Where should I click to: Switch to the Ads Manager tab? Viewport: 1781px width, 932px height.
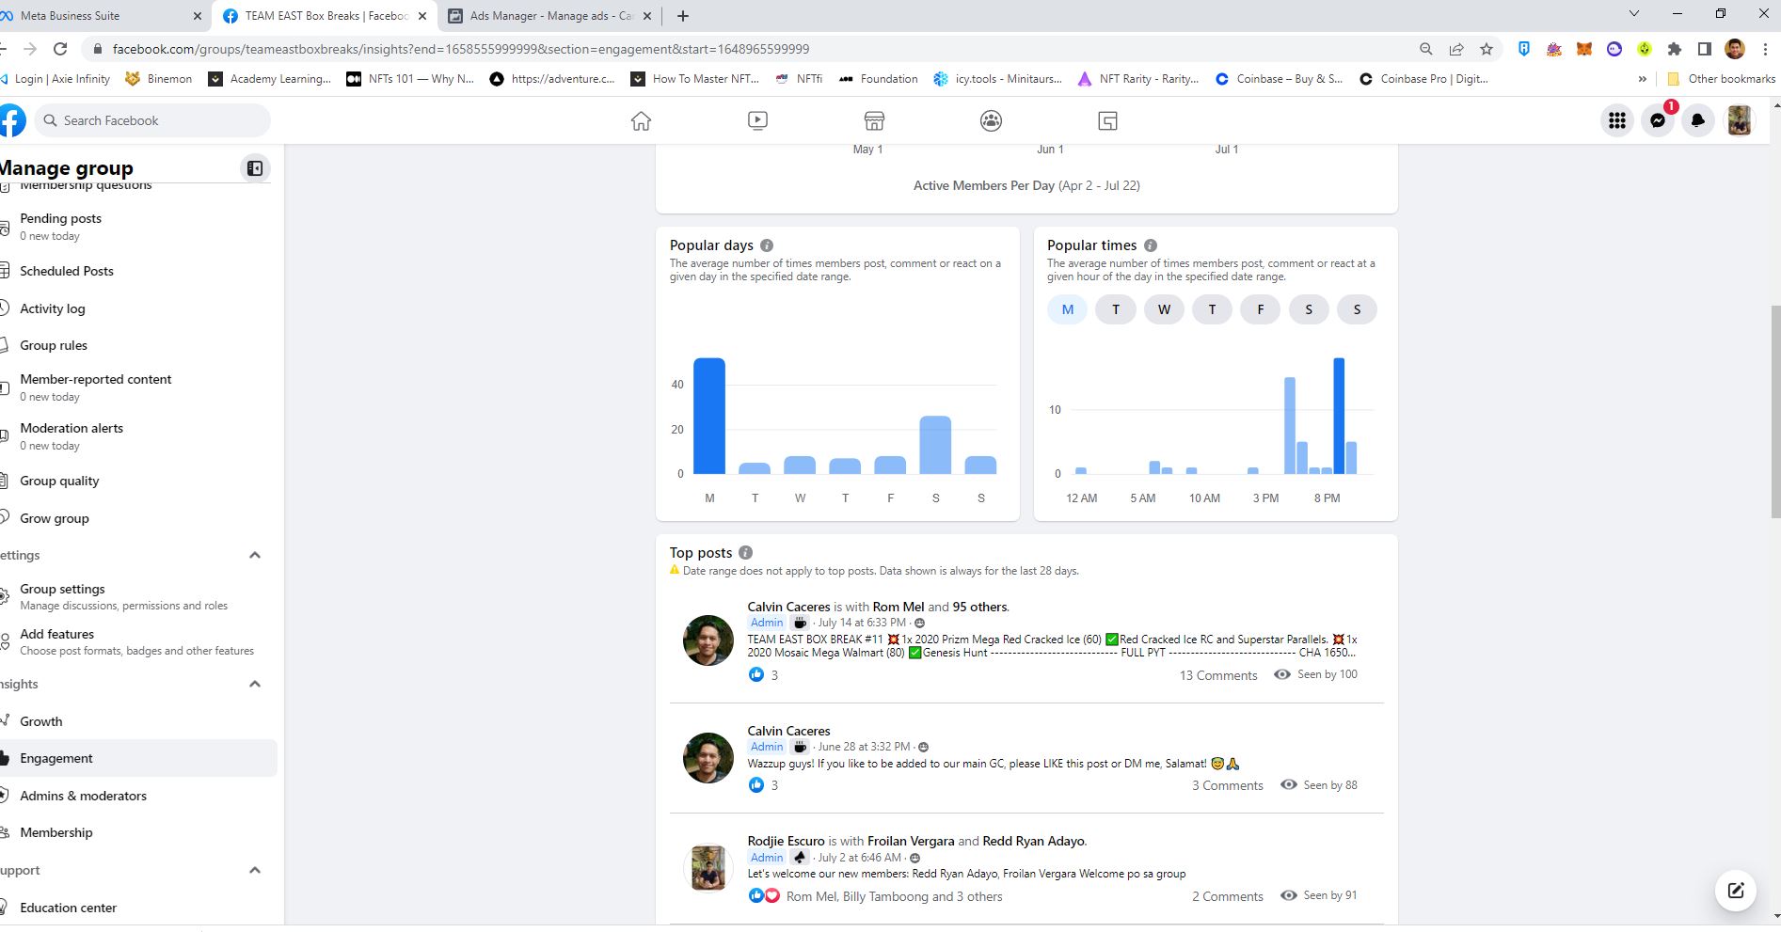tap(551, 16)
